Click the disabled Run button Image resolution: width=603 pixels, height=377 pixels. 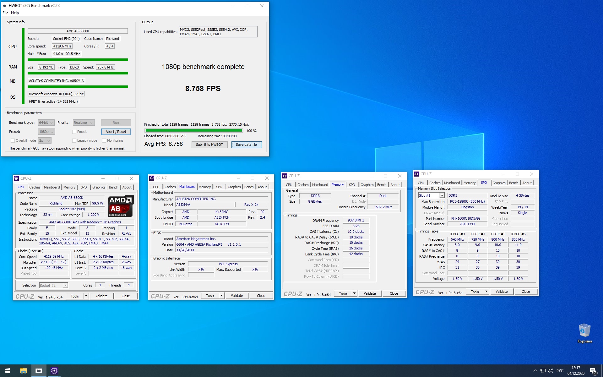(116, 123)
